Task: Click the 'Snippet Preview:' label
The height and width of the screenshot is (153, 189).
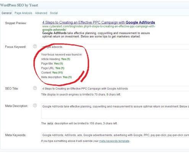Action: [16, 23]
